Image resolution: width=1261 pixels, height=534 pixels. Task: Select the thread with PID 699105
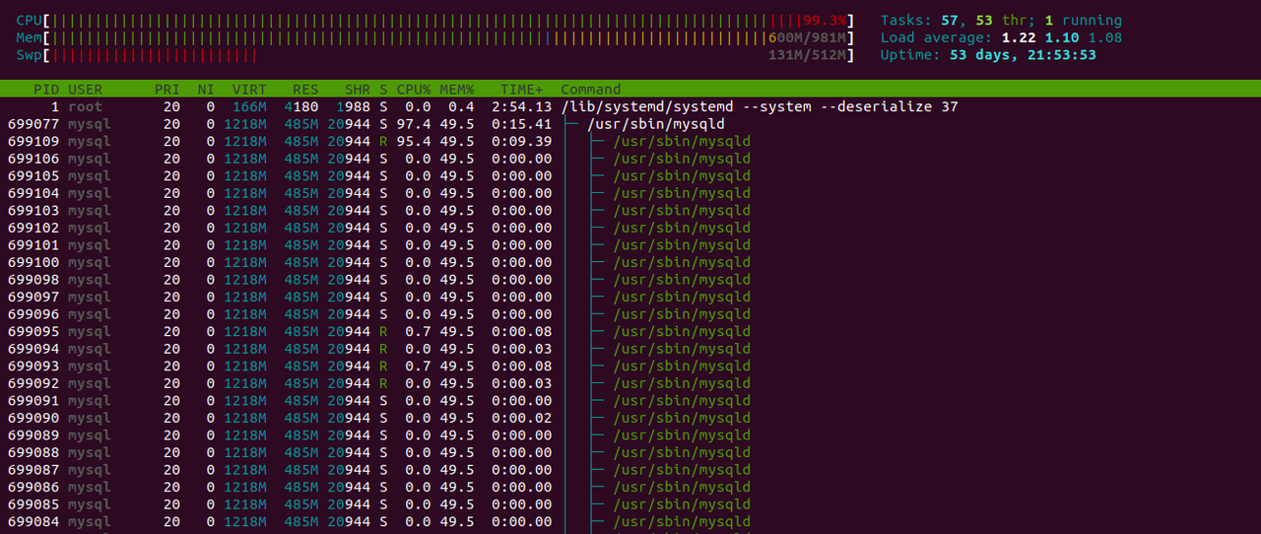tap(630, 175)
